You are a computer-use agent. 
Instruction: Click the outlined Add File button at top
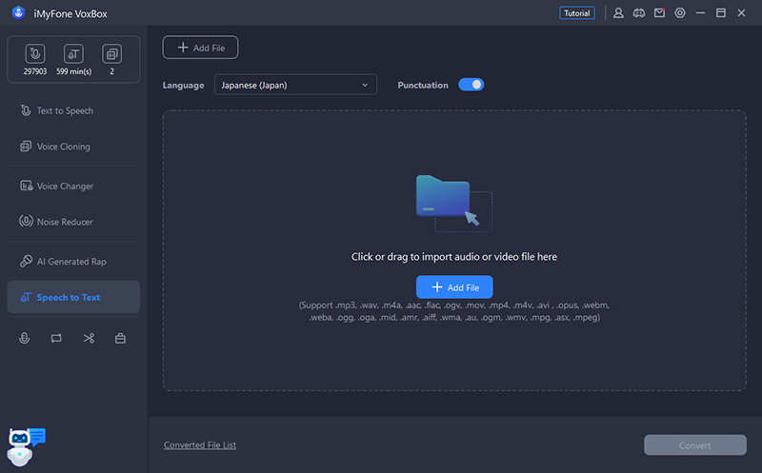tap(200, 48)
